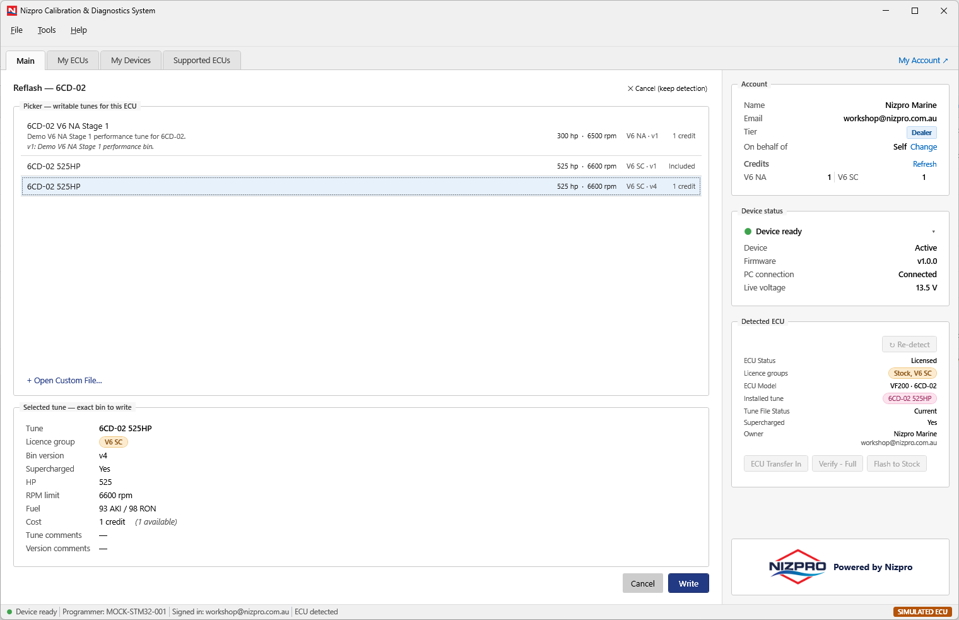
Task: Click Cancel (keep detection) link
Action: pyautogui.click(x=667, y=88)
